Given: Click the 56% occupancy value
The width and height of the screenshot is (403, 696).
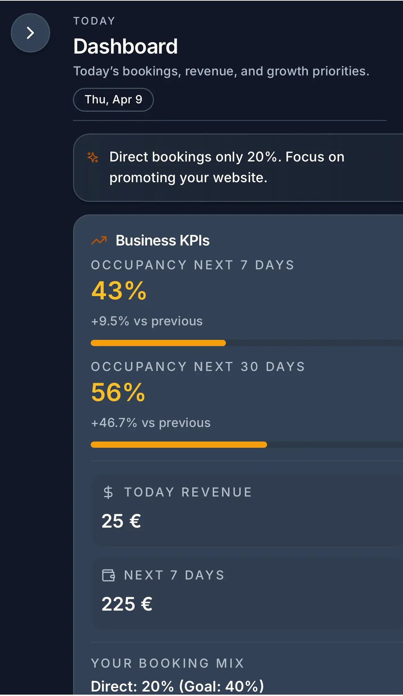Looking at the screenshot, I should (x=118, y=392).
